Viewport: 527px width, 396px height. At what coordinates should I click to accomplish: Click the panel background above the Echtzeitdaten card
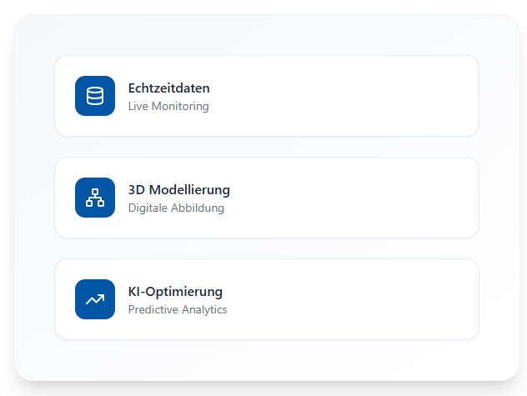point(267,35)
